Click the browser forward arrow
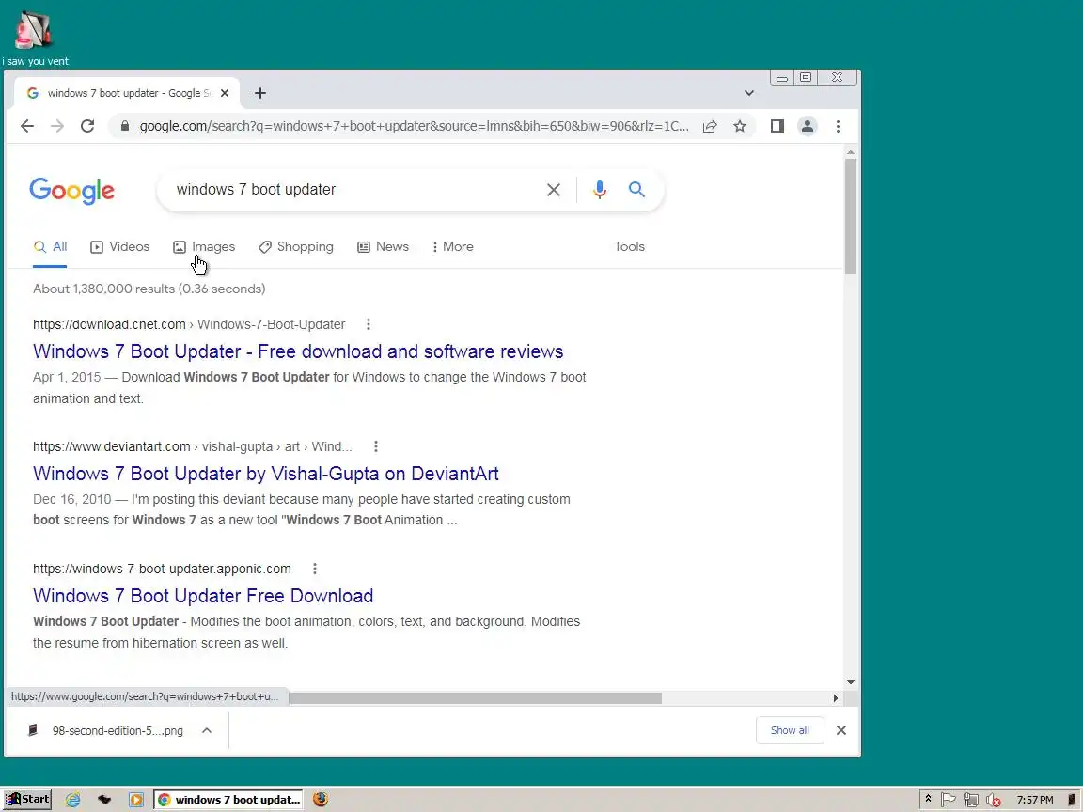 point(57,126)
